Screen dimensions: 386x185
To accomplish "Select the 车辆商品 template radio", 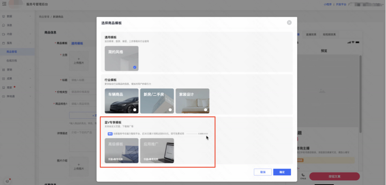I will 135,110.
